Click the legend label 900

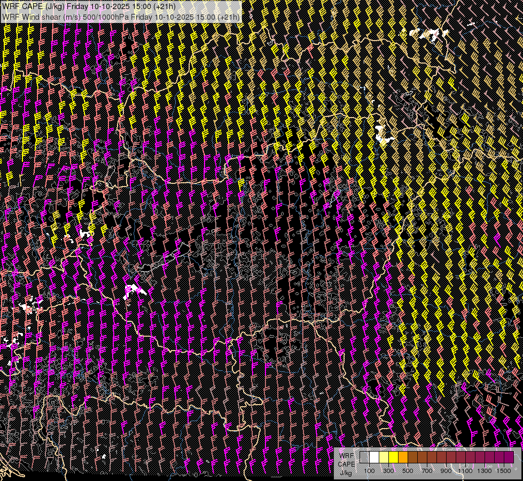pyautogui.click(x=446, y=471)
